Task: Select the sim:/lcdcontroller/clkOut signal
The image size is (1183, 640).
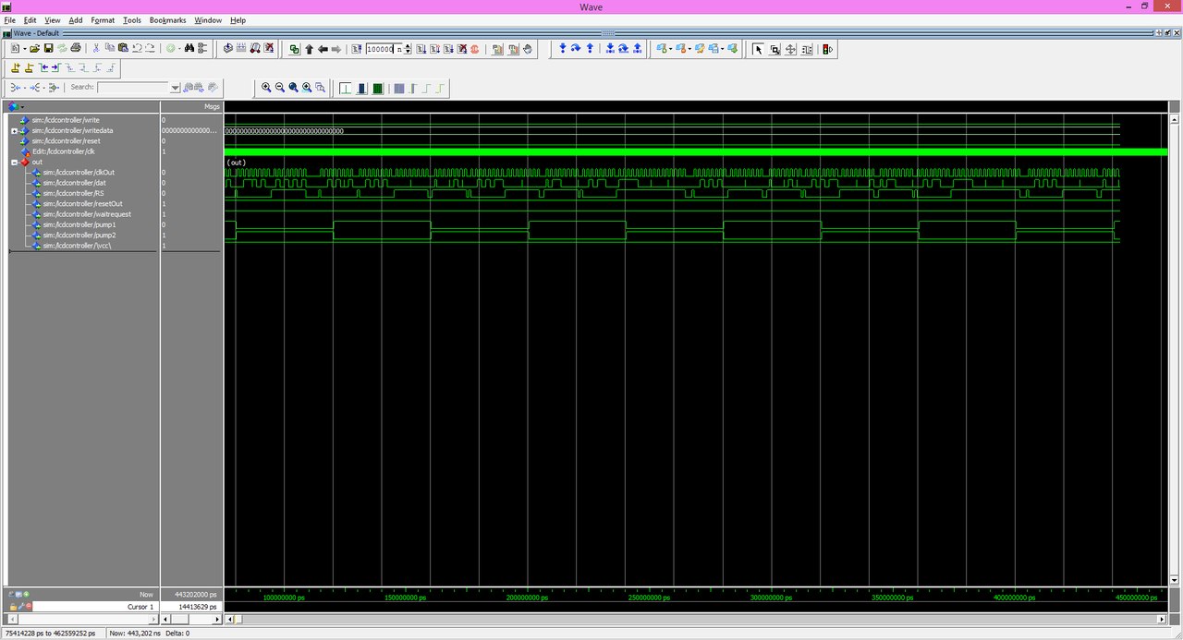Action: pos(79,173)
